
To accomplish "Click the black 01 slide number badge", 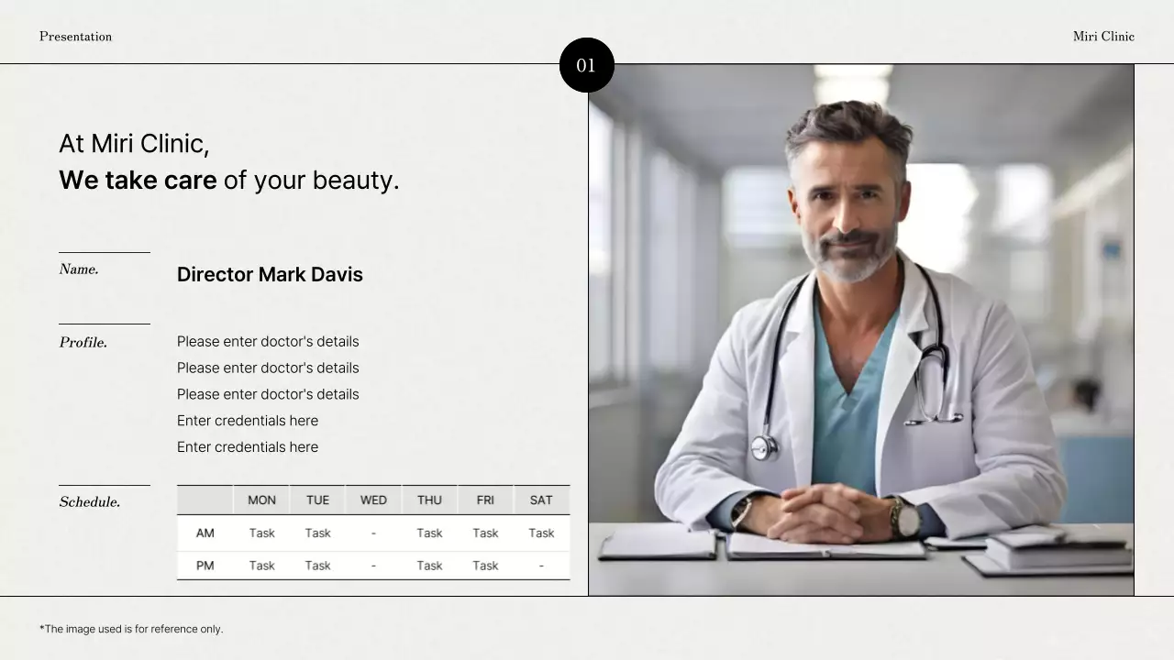I will click(586, 65).
